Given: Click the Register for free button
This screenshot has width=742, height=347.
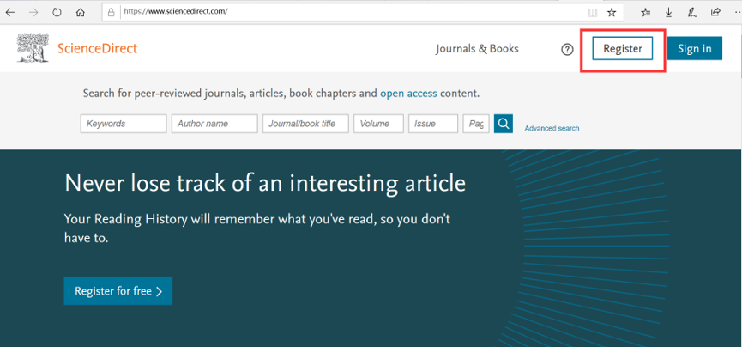Looking at the screenshot, I should pyautogui.click(x=118, y=291).
